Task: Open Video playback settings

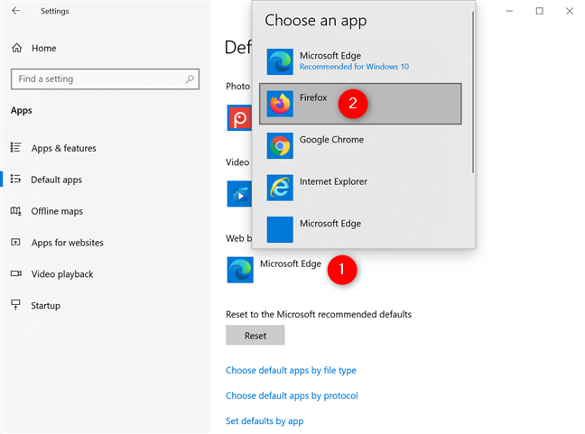Action: (x=62, y=274)
